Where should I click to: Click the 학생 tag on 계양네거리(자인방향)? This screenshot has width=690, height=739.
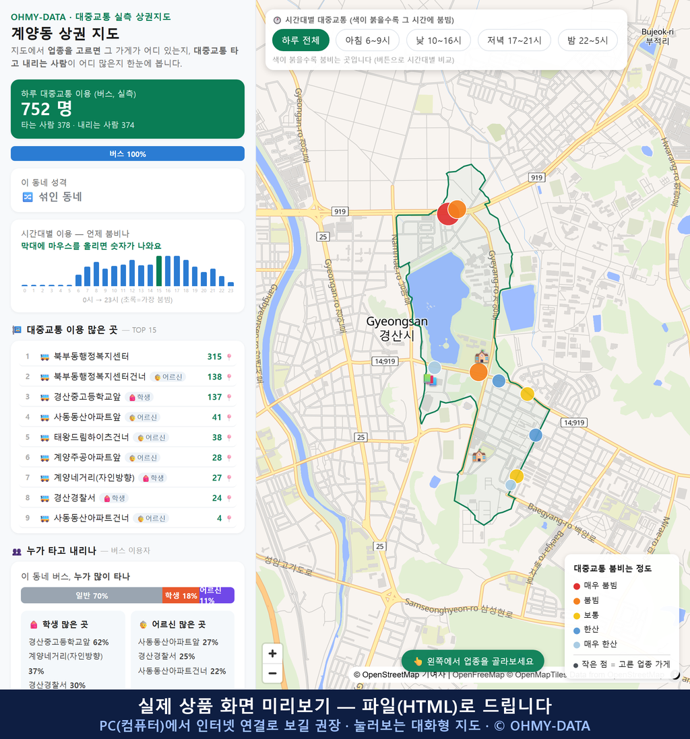[x=153, y=478]
